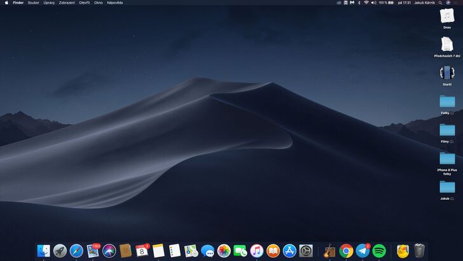Open the Soubor menu

click(33, 3)
